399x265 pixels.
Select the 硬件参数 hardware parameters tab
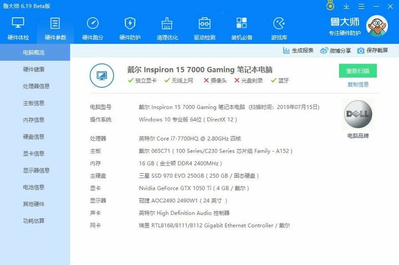[x=55, y=29]
